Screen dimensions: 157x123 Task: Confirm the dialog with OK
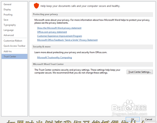pyautogui.click(x=133, y=119)
